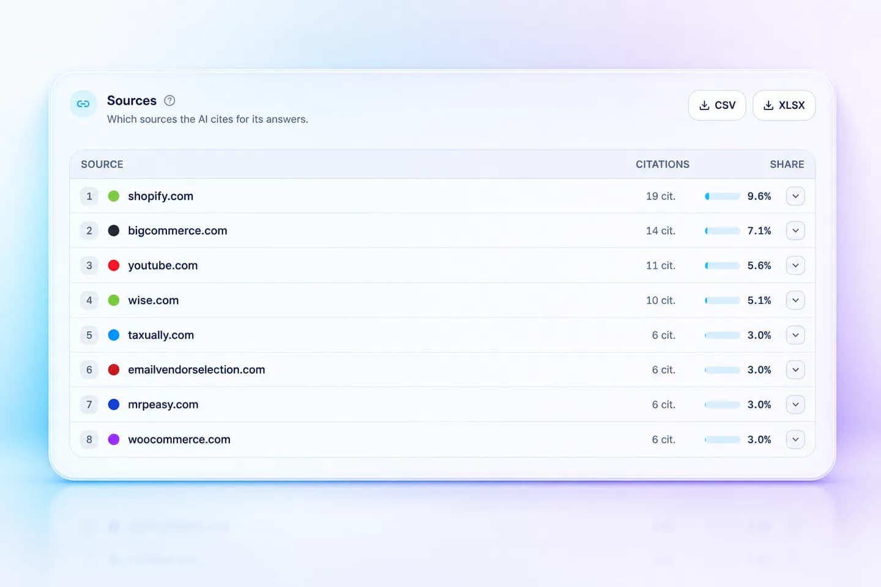
Task: Click rank number 1 badge
Action: point(89,196)
